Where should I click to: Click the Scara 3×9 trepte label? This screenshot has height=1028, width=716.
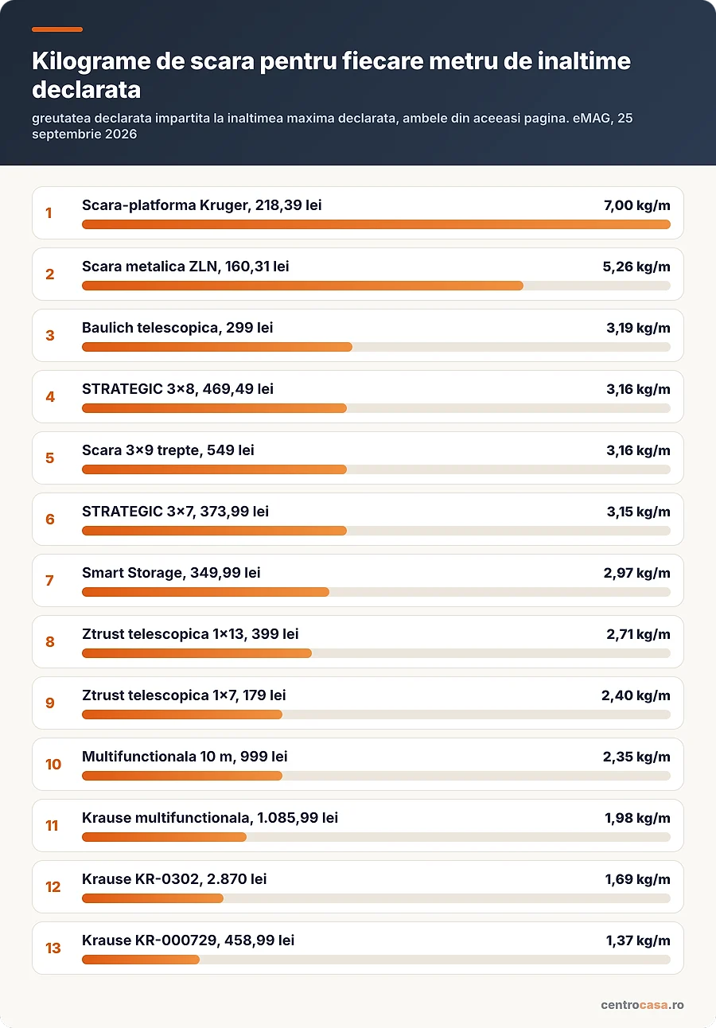(168, 450)
